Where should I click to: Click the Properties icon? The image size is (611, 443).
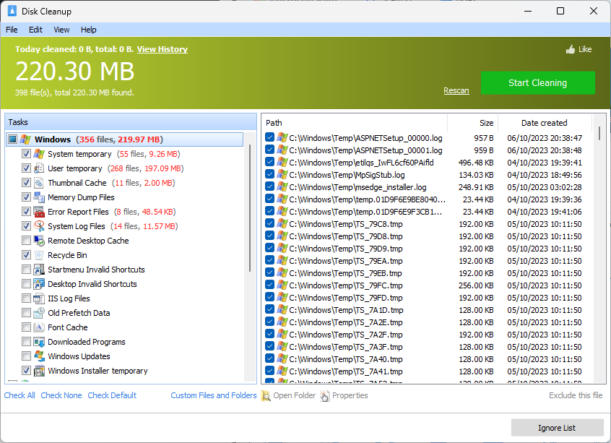coord(325,396)
